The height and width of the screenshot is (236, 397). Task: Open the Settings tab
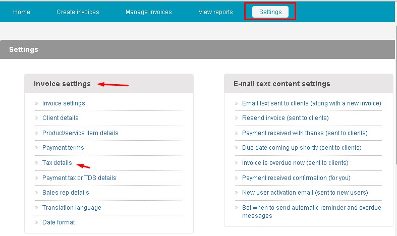tap(270, 12)
